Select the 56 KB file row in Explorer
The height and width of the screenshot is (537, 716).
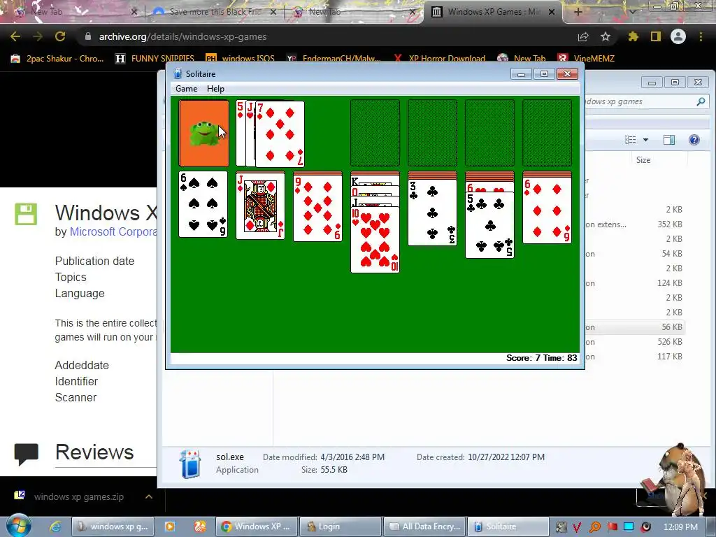point(635,327)
